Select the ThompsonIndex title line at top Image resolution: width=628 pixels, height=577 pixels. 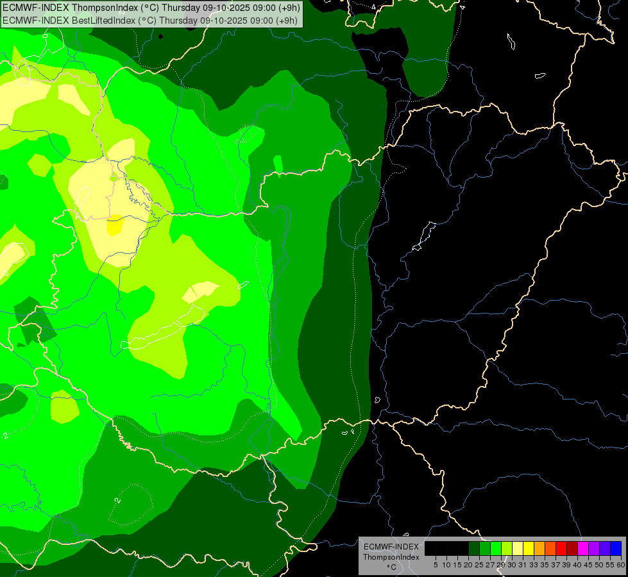click(x=151, y=8)
